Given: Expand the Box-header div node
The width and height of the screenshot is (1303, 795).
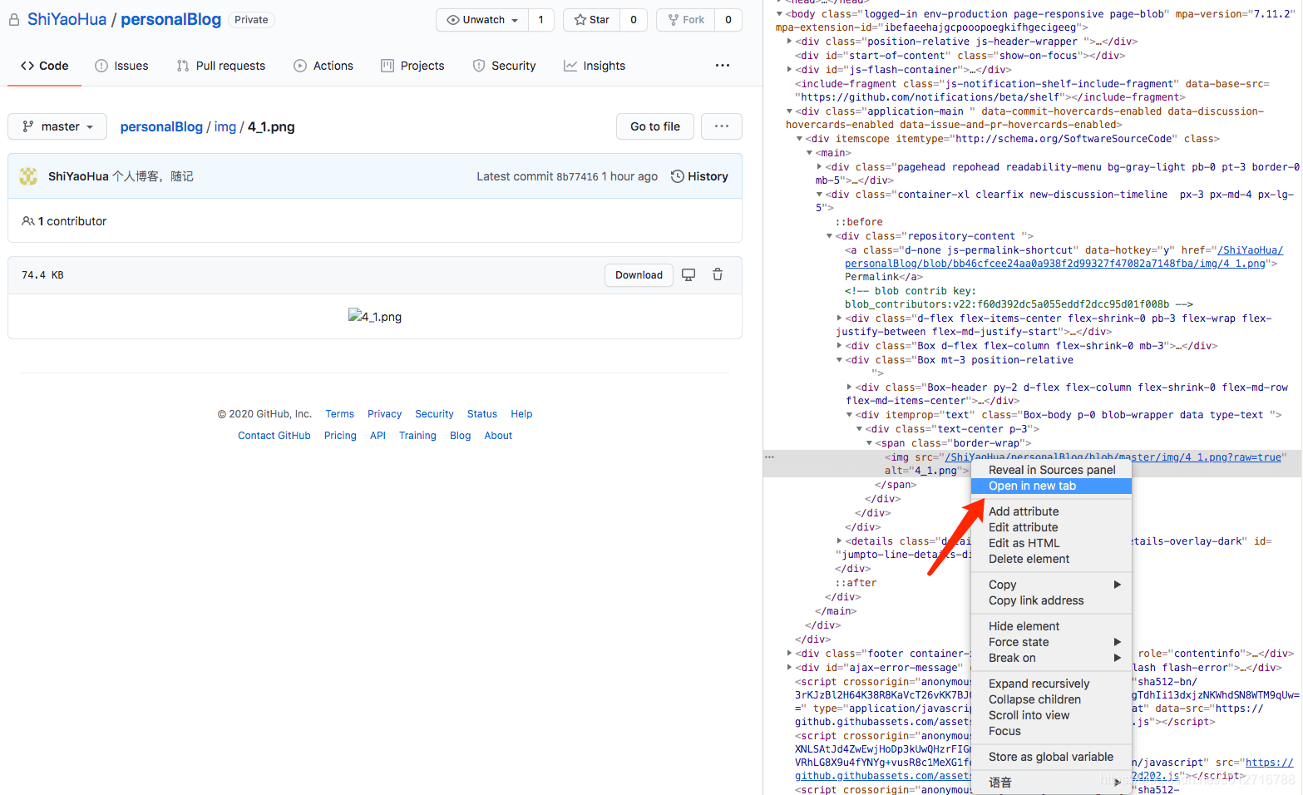Looking at the screenshot, I should 849,388.
